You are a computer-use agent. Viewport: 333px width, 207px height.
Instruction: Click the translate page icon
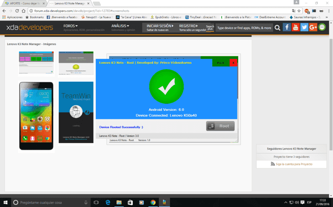click(294, 11)
